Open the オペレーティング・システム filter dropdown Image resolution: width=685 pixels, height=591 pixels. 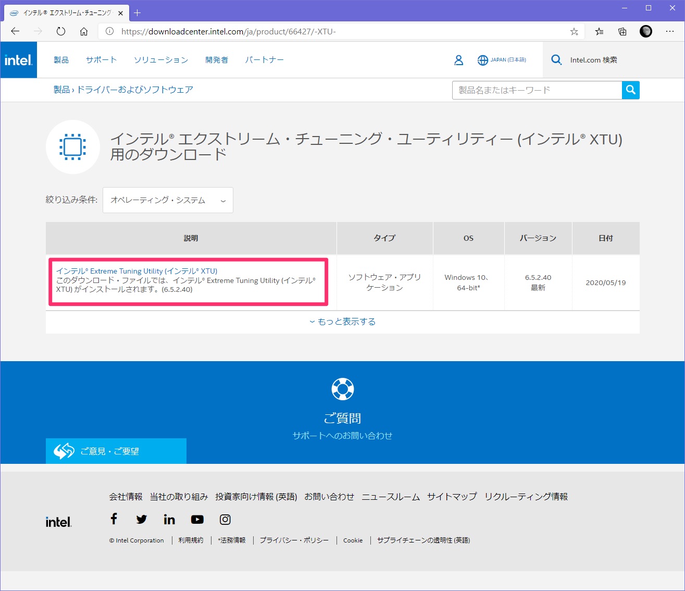pyautogui.click(x=168, y=200)
